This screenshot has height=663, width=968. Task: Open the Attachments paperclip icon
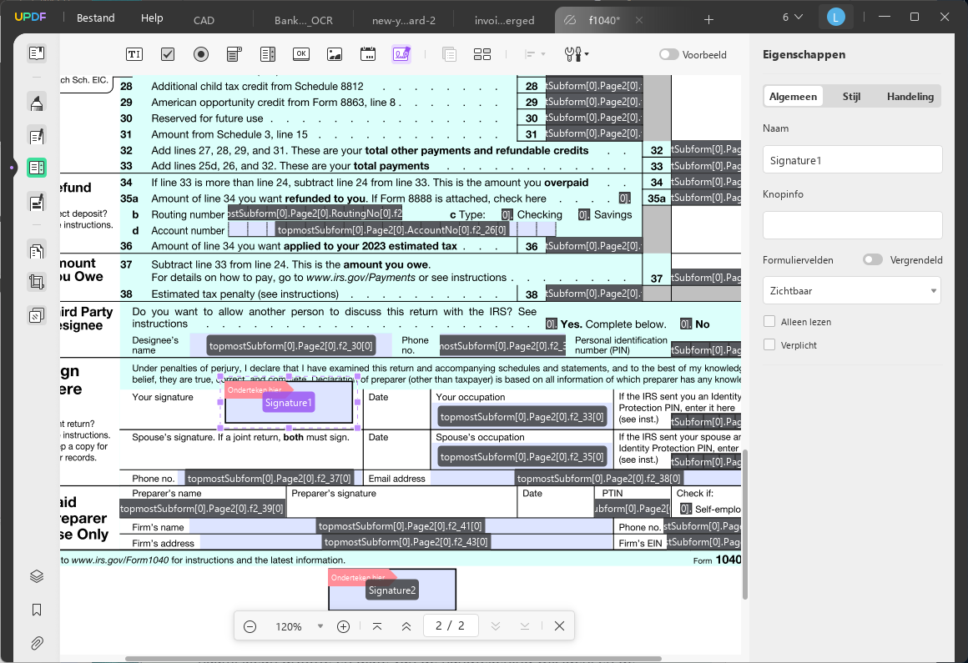[37, 643]
